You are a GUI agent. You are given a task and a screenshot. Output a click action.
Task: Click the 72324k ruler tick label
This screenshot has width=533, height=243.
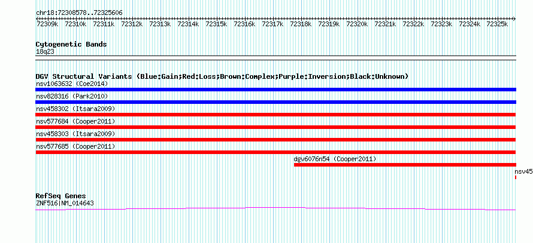tap(470, 24)
